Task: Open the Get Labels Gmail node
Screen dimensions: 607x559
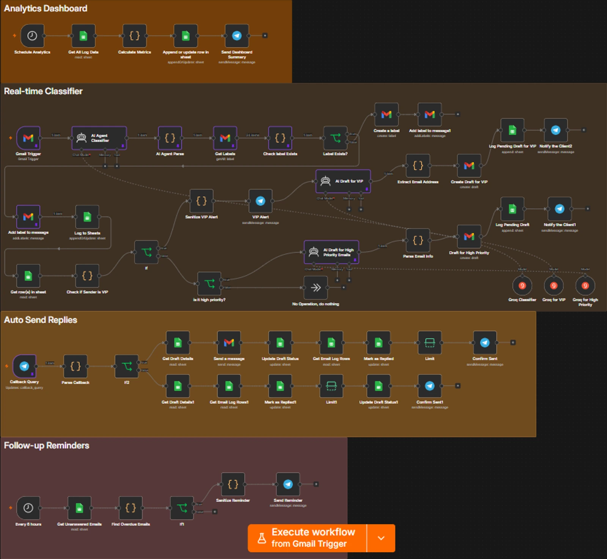Action: (225, 138)
